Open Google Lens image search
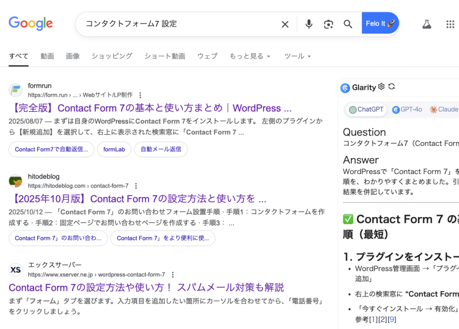Screen dimensions: 459x329 [329, 24]
